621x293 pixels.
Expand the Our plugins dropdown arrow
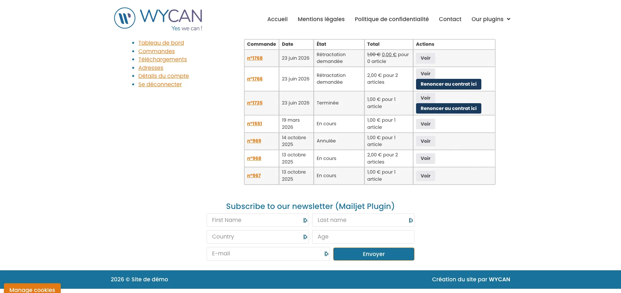[x=509, y=19]
